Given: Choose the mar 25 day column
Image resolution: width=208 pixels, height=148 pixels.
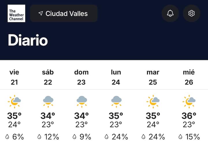Looking at the screenshot, I should 153,77.
